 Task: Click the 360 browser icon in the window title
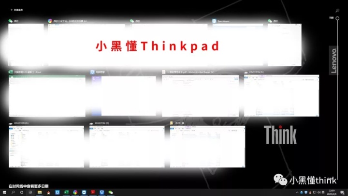(x=50, y=21)
